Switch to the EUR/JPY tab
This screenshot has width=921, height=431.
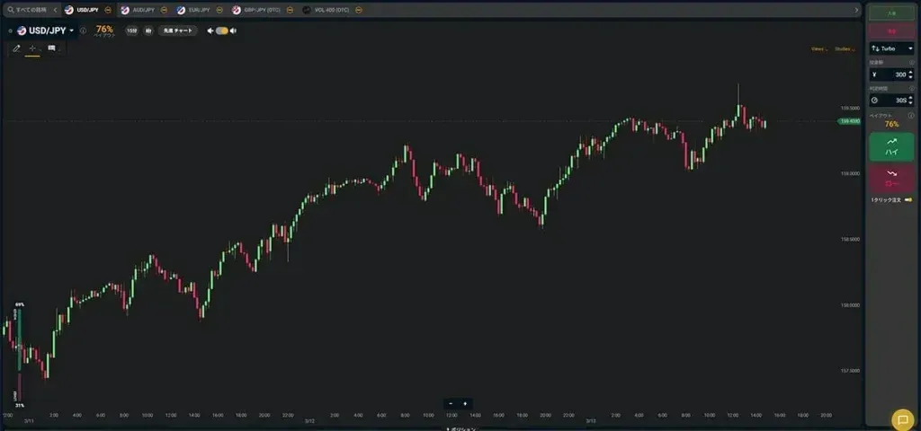(x=192, y=10)
